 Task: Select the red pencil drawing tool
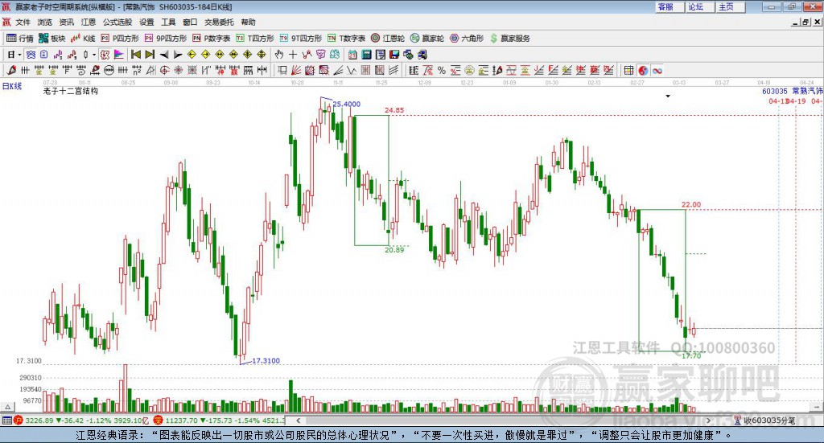coord(11,70)
